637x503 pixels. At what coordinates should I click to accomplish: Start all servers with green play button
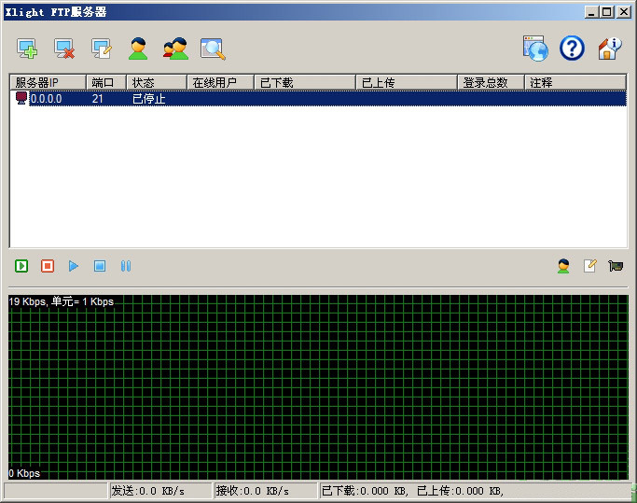(21, 266)
